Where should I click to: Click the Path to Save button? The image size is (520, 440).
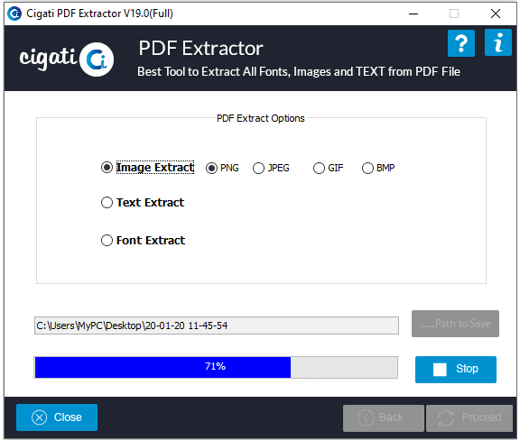click(x=455, y=324)
